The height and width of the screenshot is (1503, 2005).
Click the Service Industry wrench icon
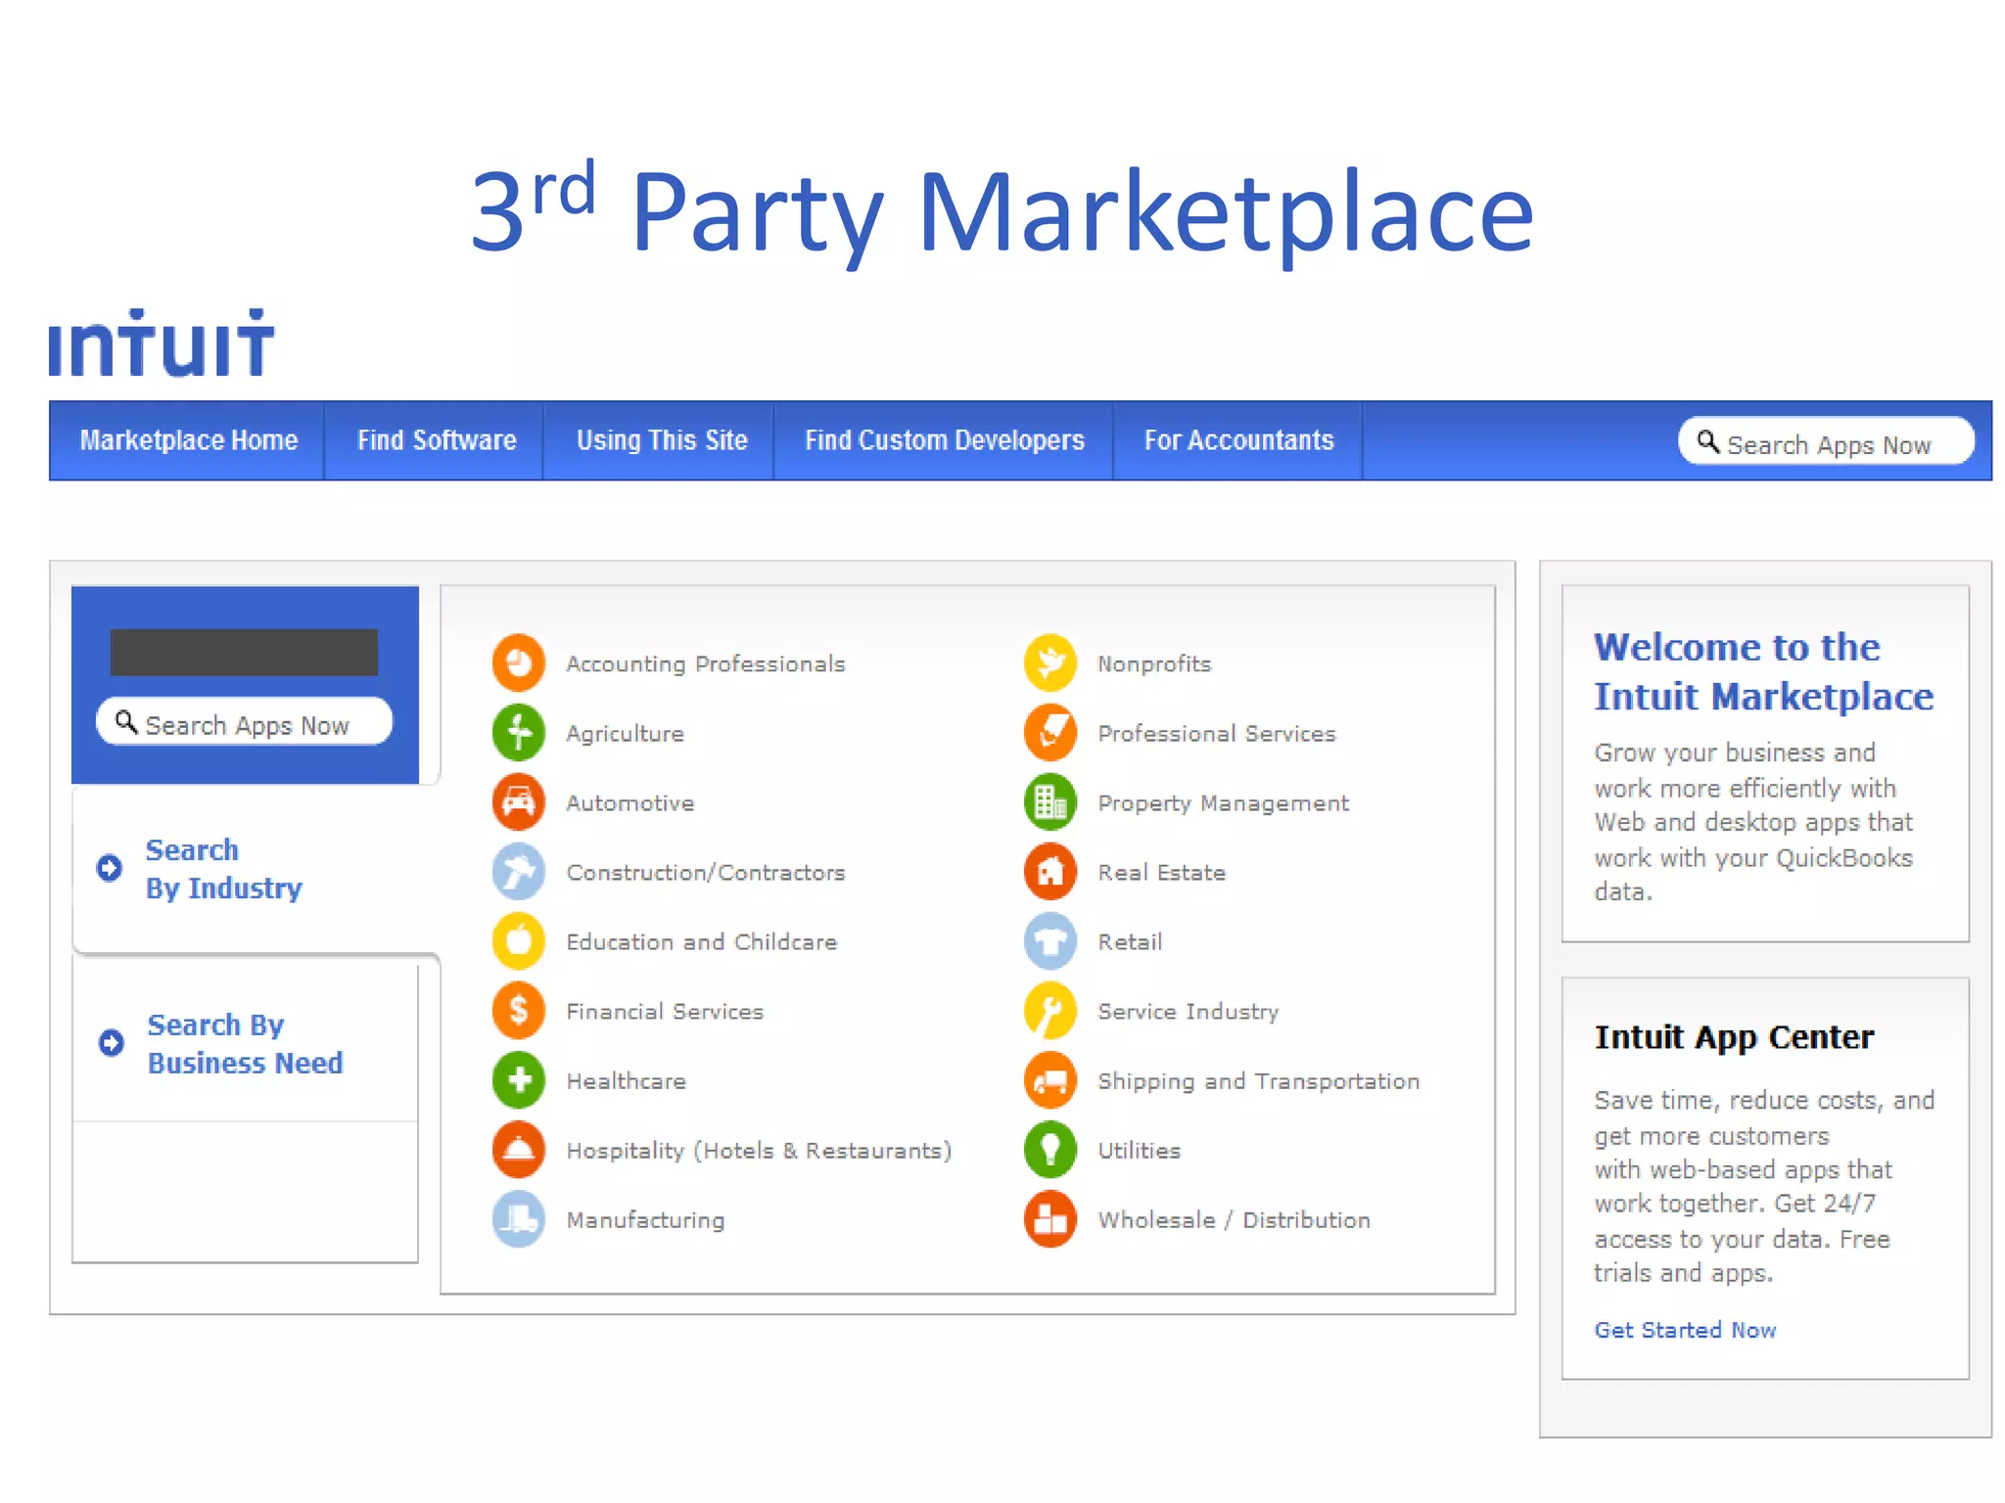(1050, 1010)
